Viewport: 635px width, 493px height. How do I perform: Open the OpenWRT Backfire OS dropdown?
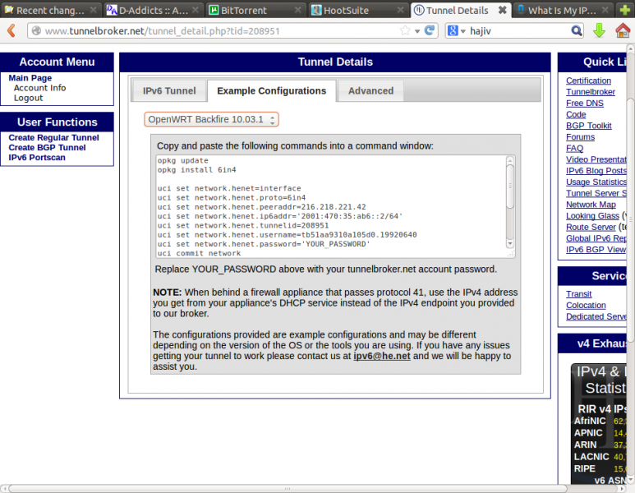[x=212, y=120]
